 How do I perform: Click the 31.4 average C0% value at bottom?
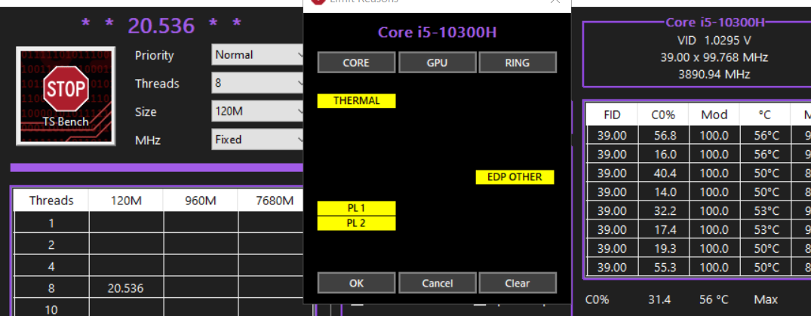[x=658, y=299]
